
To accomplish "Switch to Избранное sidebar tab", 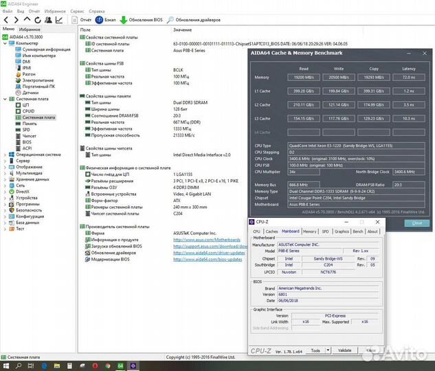I will tap(30, 29).
